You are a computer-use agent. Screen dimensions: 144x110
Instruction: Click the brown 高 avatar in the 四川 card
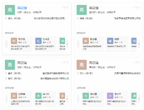[82, 65]
